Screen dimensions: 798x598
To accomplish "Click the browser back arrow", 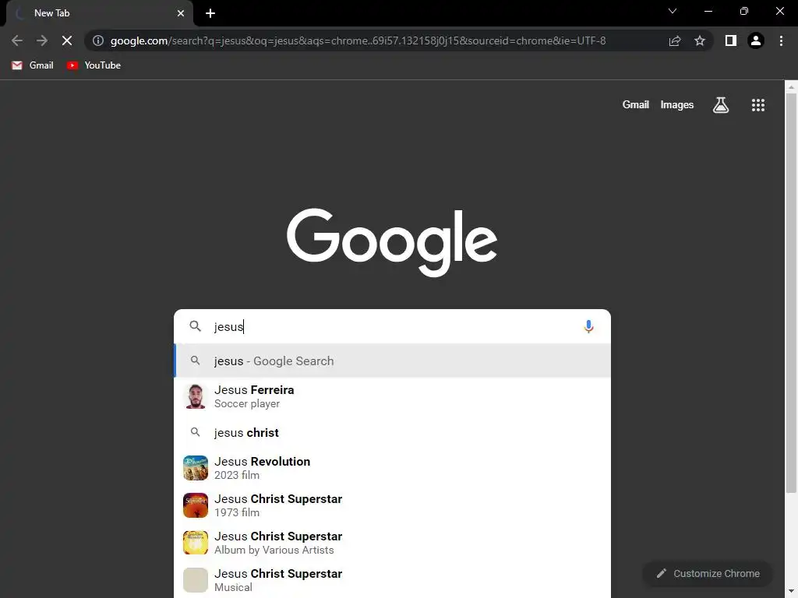I will 17,40.
